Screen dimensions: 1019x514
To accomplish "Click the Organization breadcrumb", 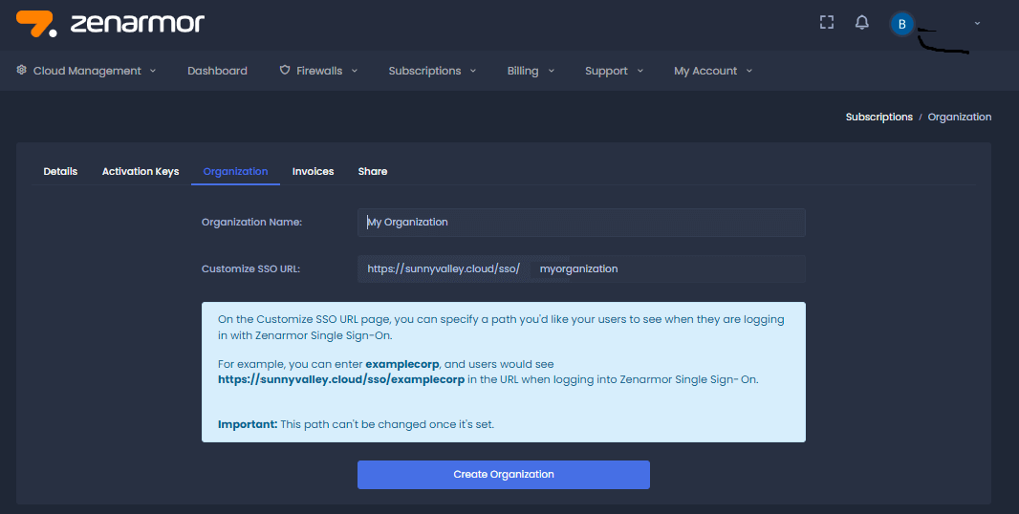I will [959, 117].
